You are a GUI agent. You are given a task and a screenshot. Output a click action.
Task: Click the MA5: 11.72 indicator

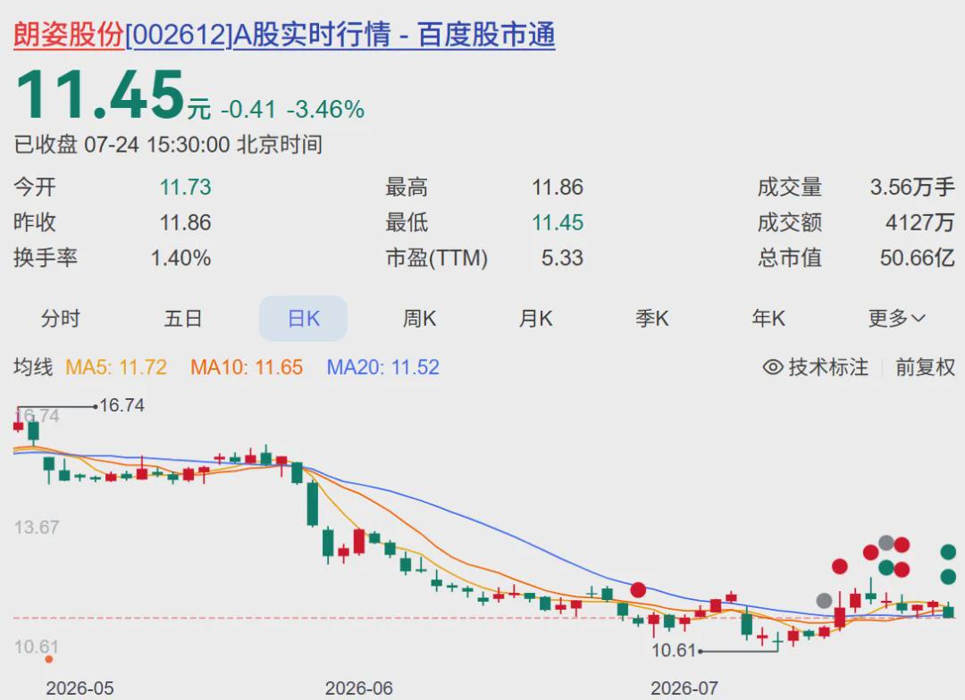(116, 367)
